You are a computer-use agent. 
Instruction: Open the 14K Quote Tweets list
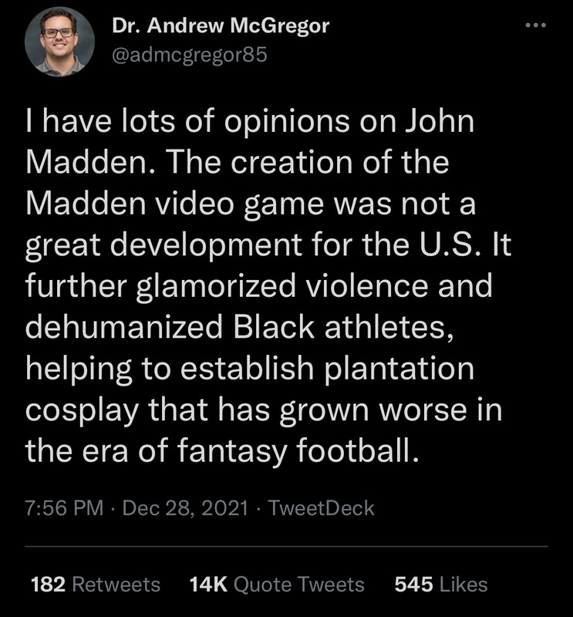tap(277, 585)
